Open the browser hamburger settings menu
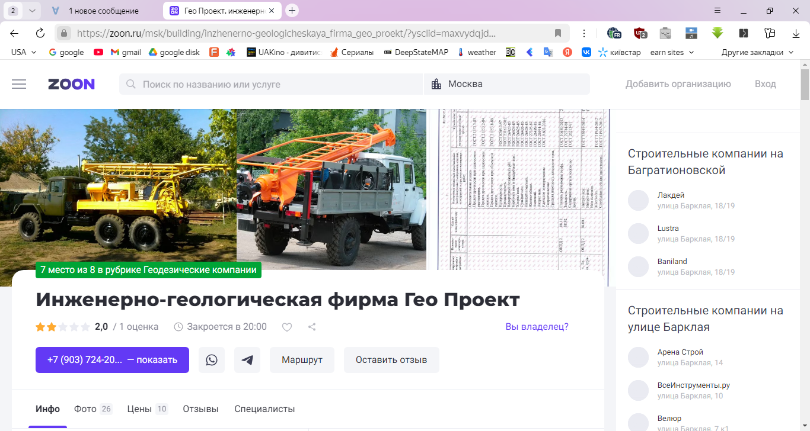810x431 pixels. pyautogui.click(x=717, y=11)
